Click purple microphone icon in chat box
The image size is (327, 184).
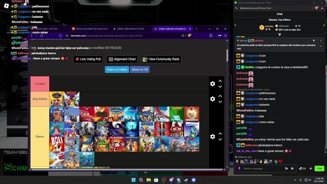(239, 168)
